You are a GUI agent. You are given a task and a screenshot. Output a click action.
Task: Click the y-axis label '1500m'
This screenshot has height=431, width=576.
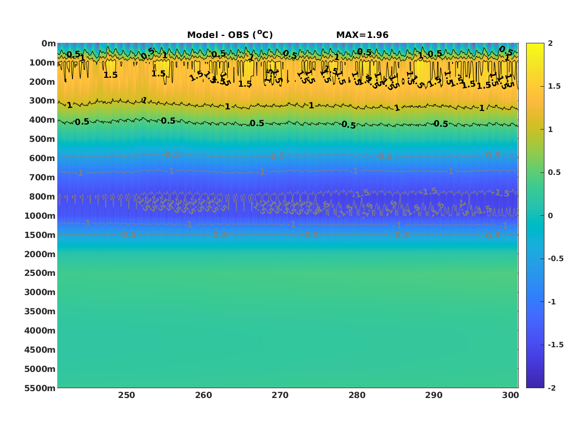pos(40,235)
